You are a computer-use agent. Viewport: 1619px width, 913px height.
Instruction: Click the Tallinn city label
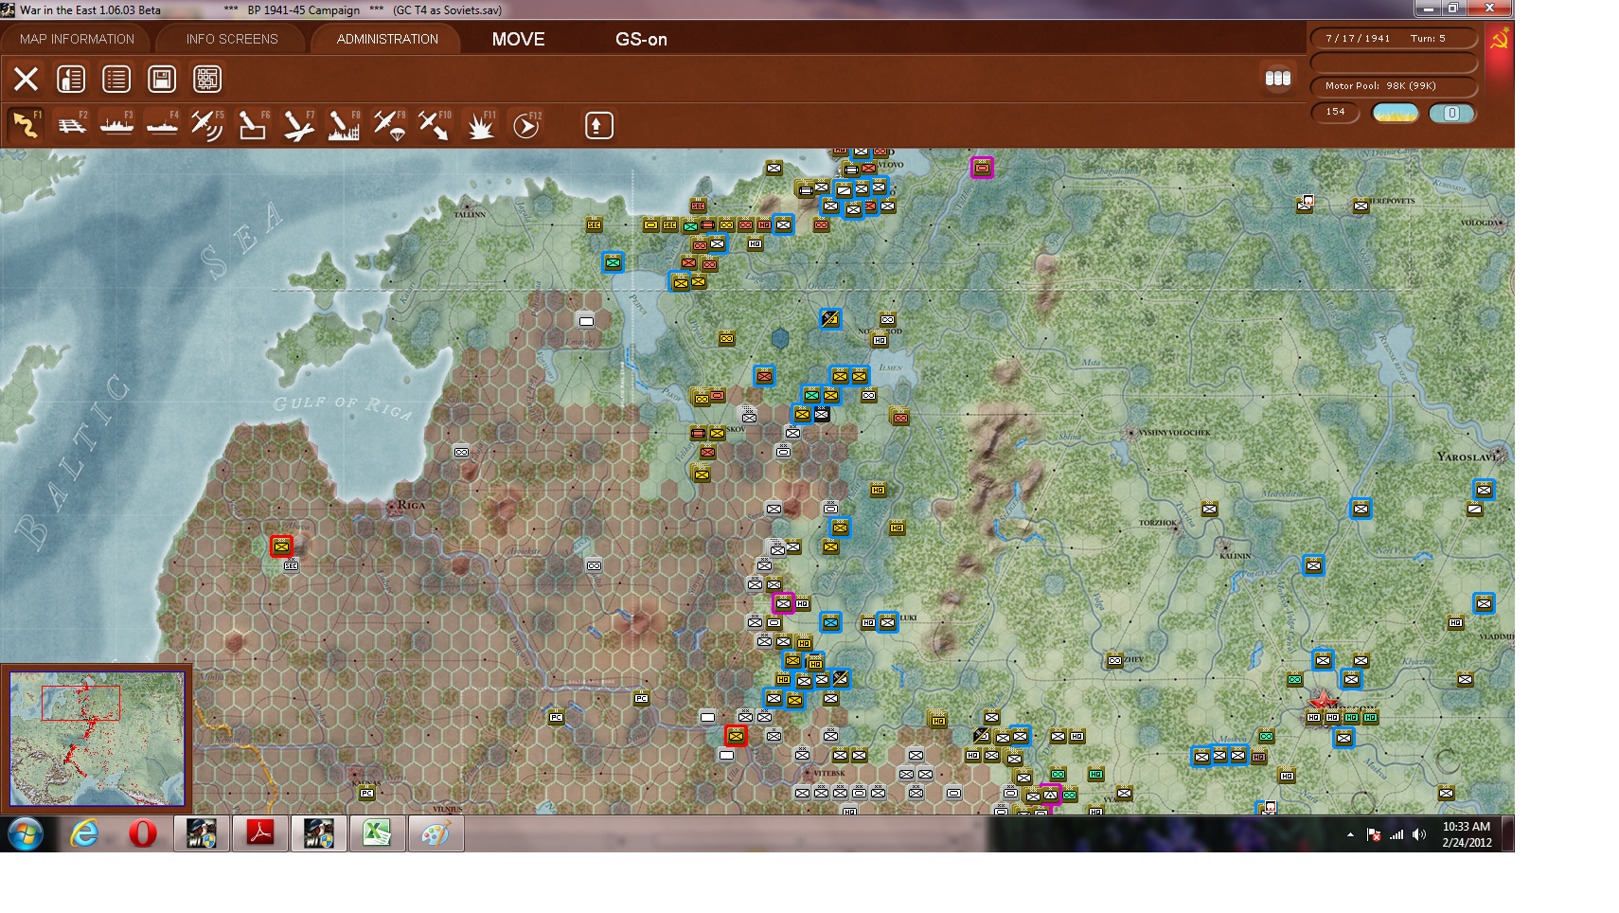pyautogui.click(x=470, y=215)
